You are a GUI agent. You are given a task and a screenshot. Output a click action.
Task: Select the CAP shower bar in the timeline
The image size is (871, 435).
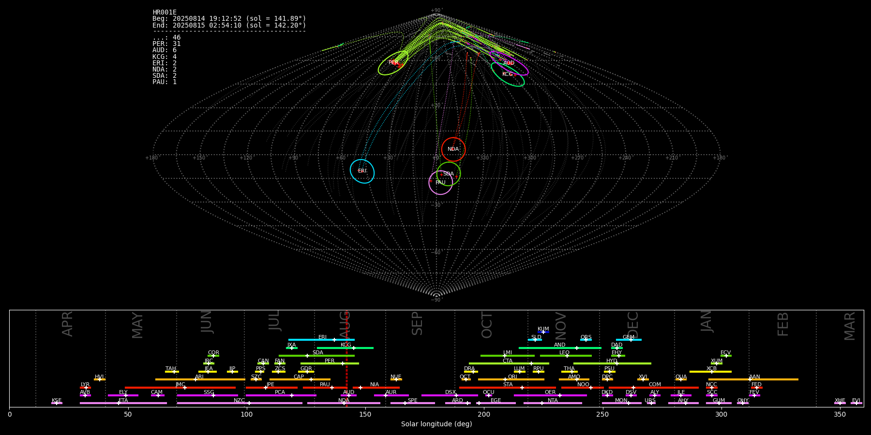point(300,379)
